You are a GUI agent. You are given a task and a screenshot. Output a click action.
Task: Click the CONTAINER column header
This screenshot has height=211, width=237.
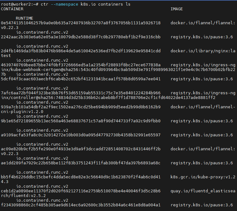(x=12, y=9)
